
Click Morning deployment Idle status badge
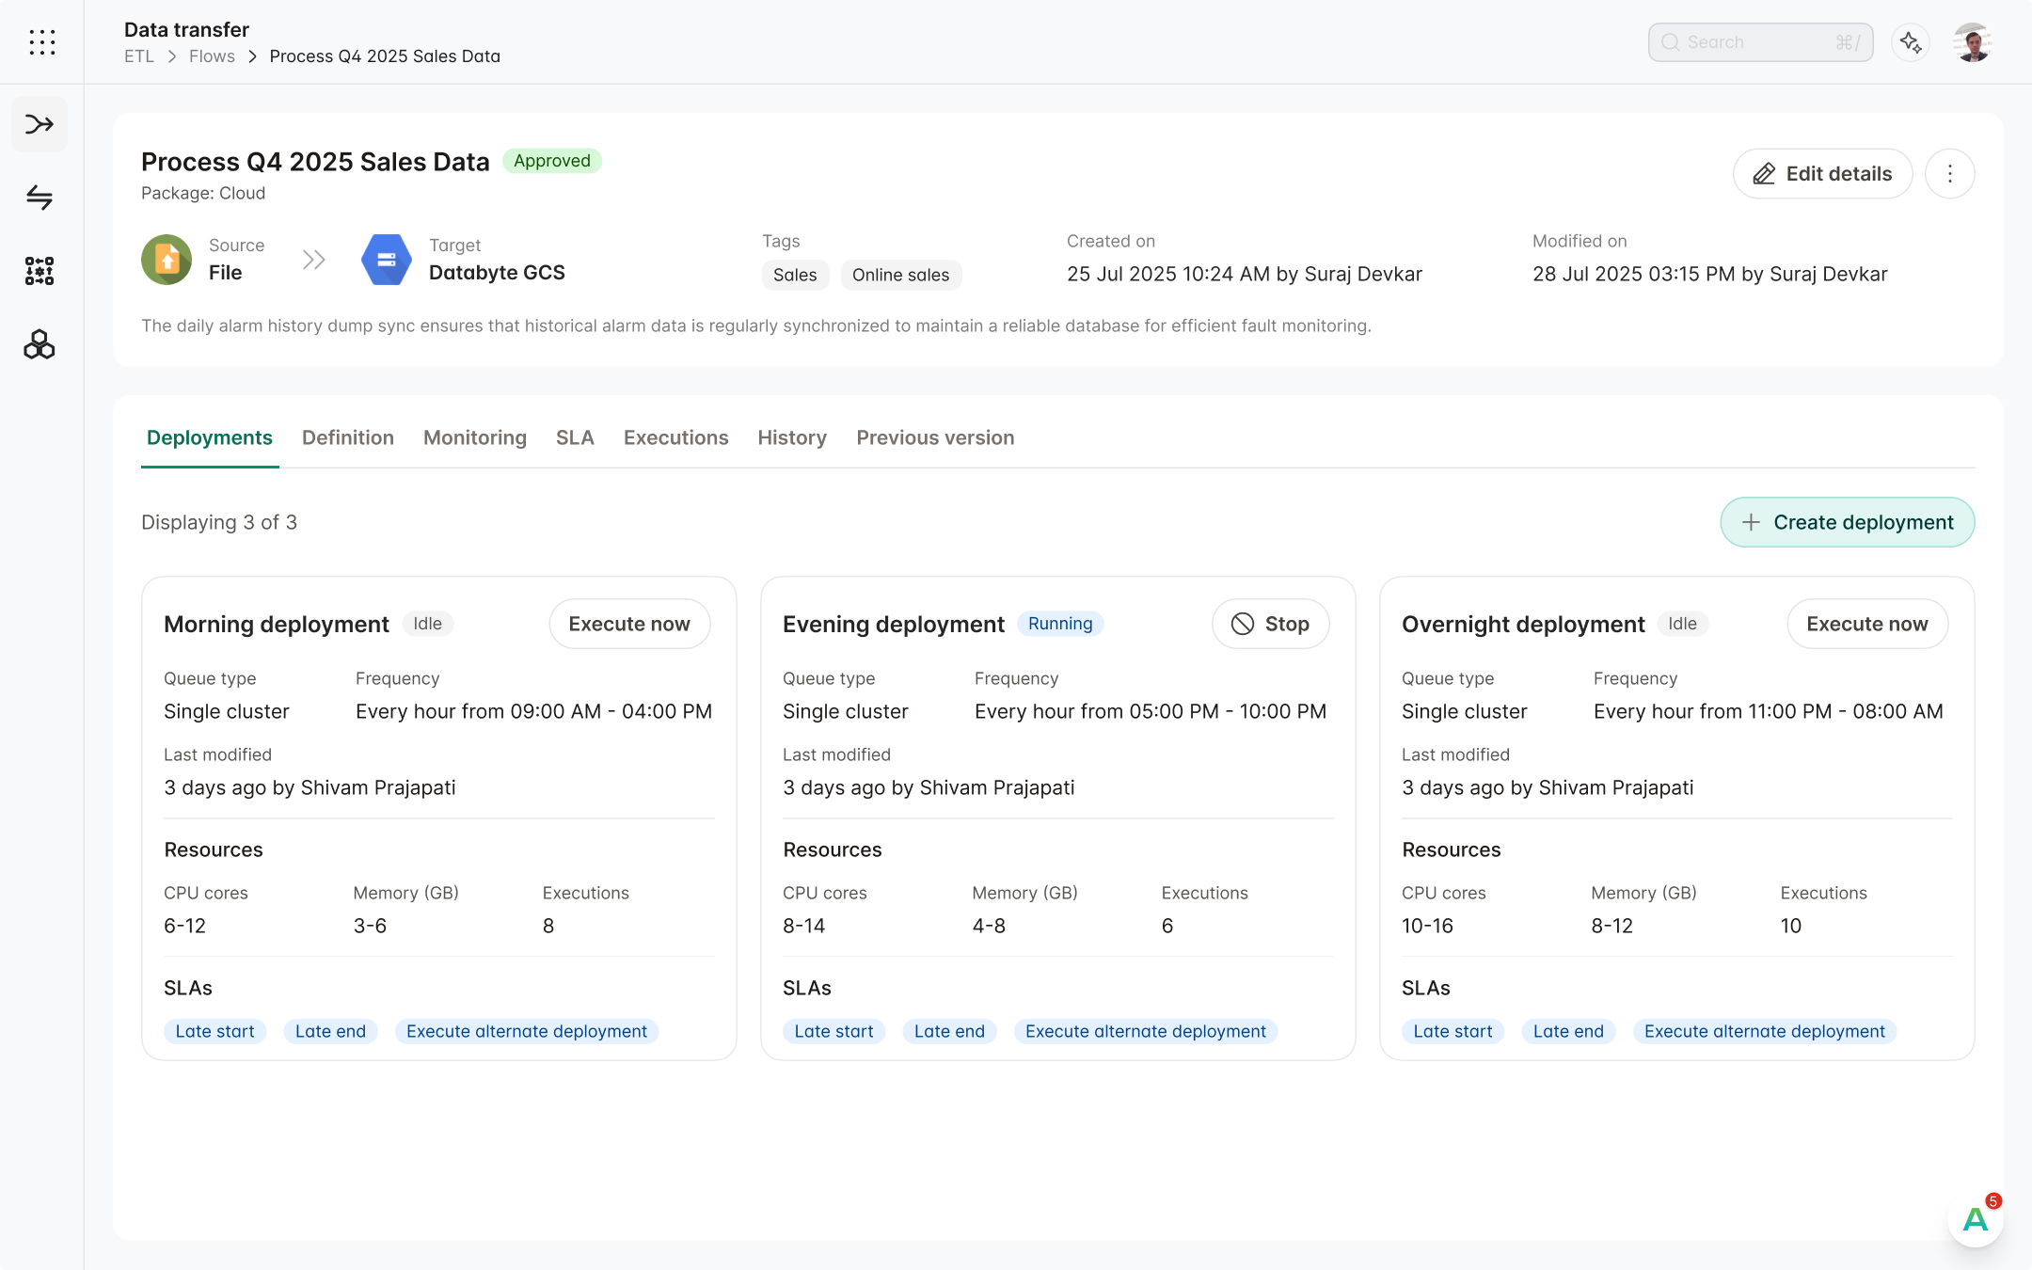pyautogui.click(x=428, y=624)
